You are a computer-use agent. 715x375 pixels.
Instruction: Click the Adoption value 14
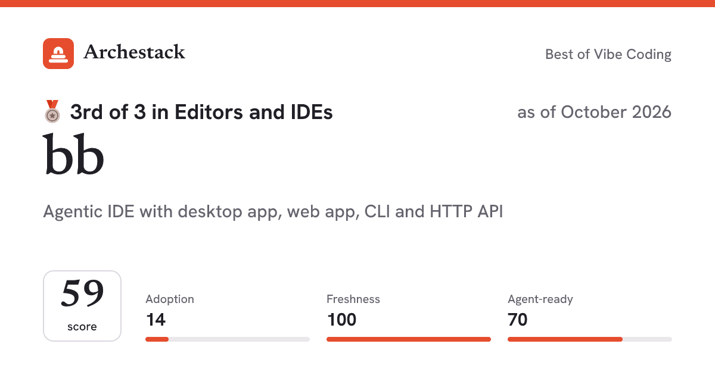156,320
